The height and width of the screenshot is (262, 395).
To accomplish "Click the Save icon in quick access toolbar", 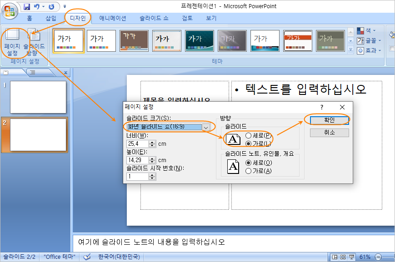I will [x=27, y=7].
